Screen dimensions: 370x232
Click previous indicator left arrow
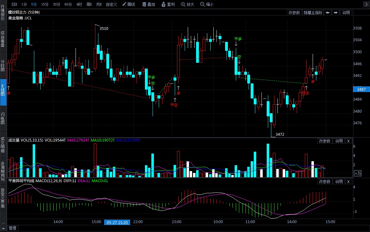(x=327, y=13)
